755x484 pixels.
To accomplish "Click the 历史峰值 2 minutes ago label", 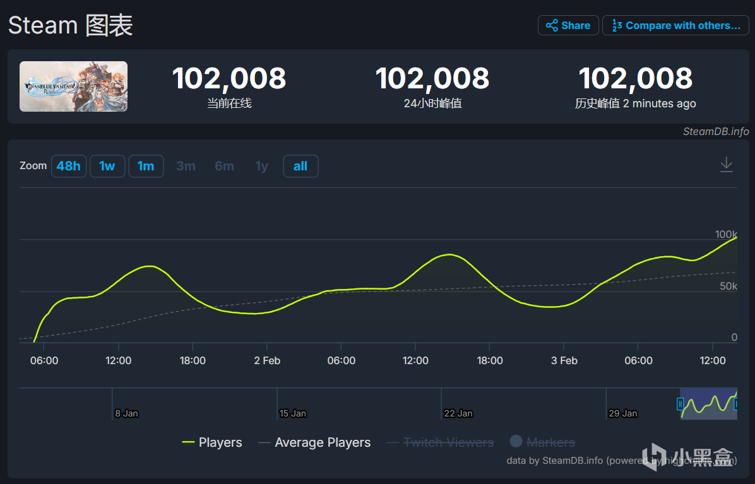I will tap(636, 103).
